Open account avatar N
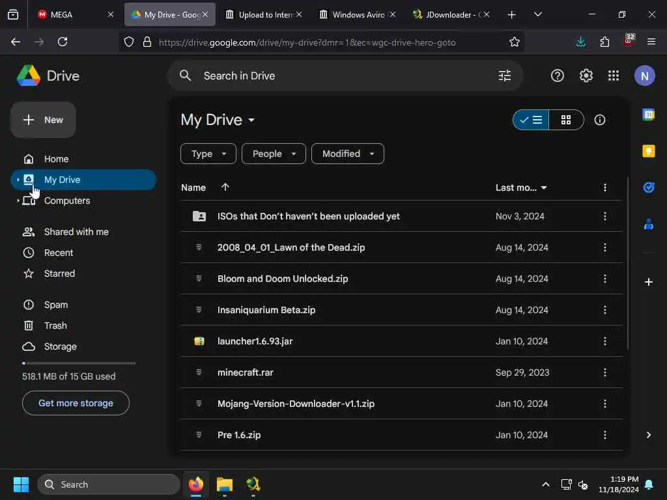This screenshot has height=500, width=667. (644, 76)
